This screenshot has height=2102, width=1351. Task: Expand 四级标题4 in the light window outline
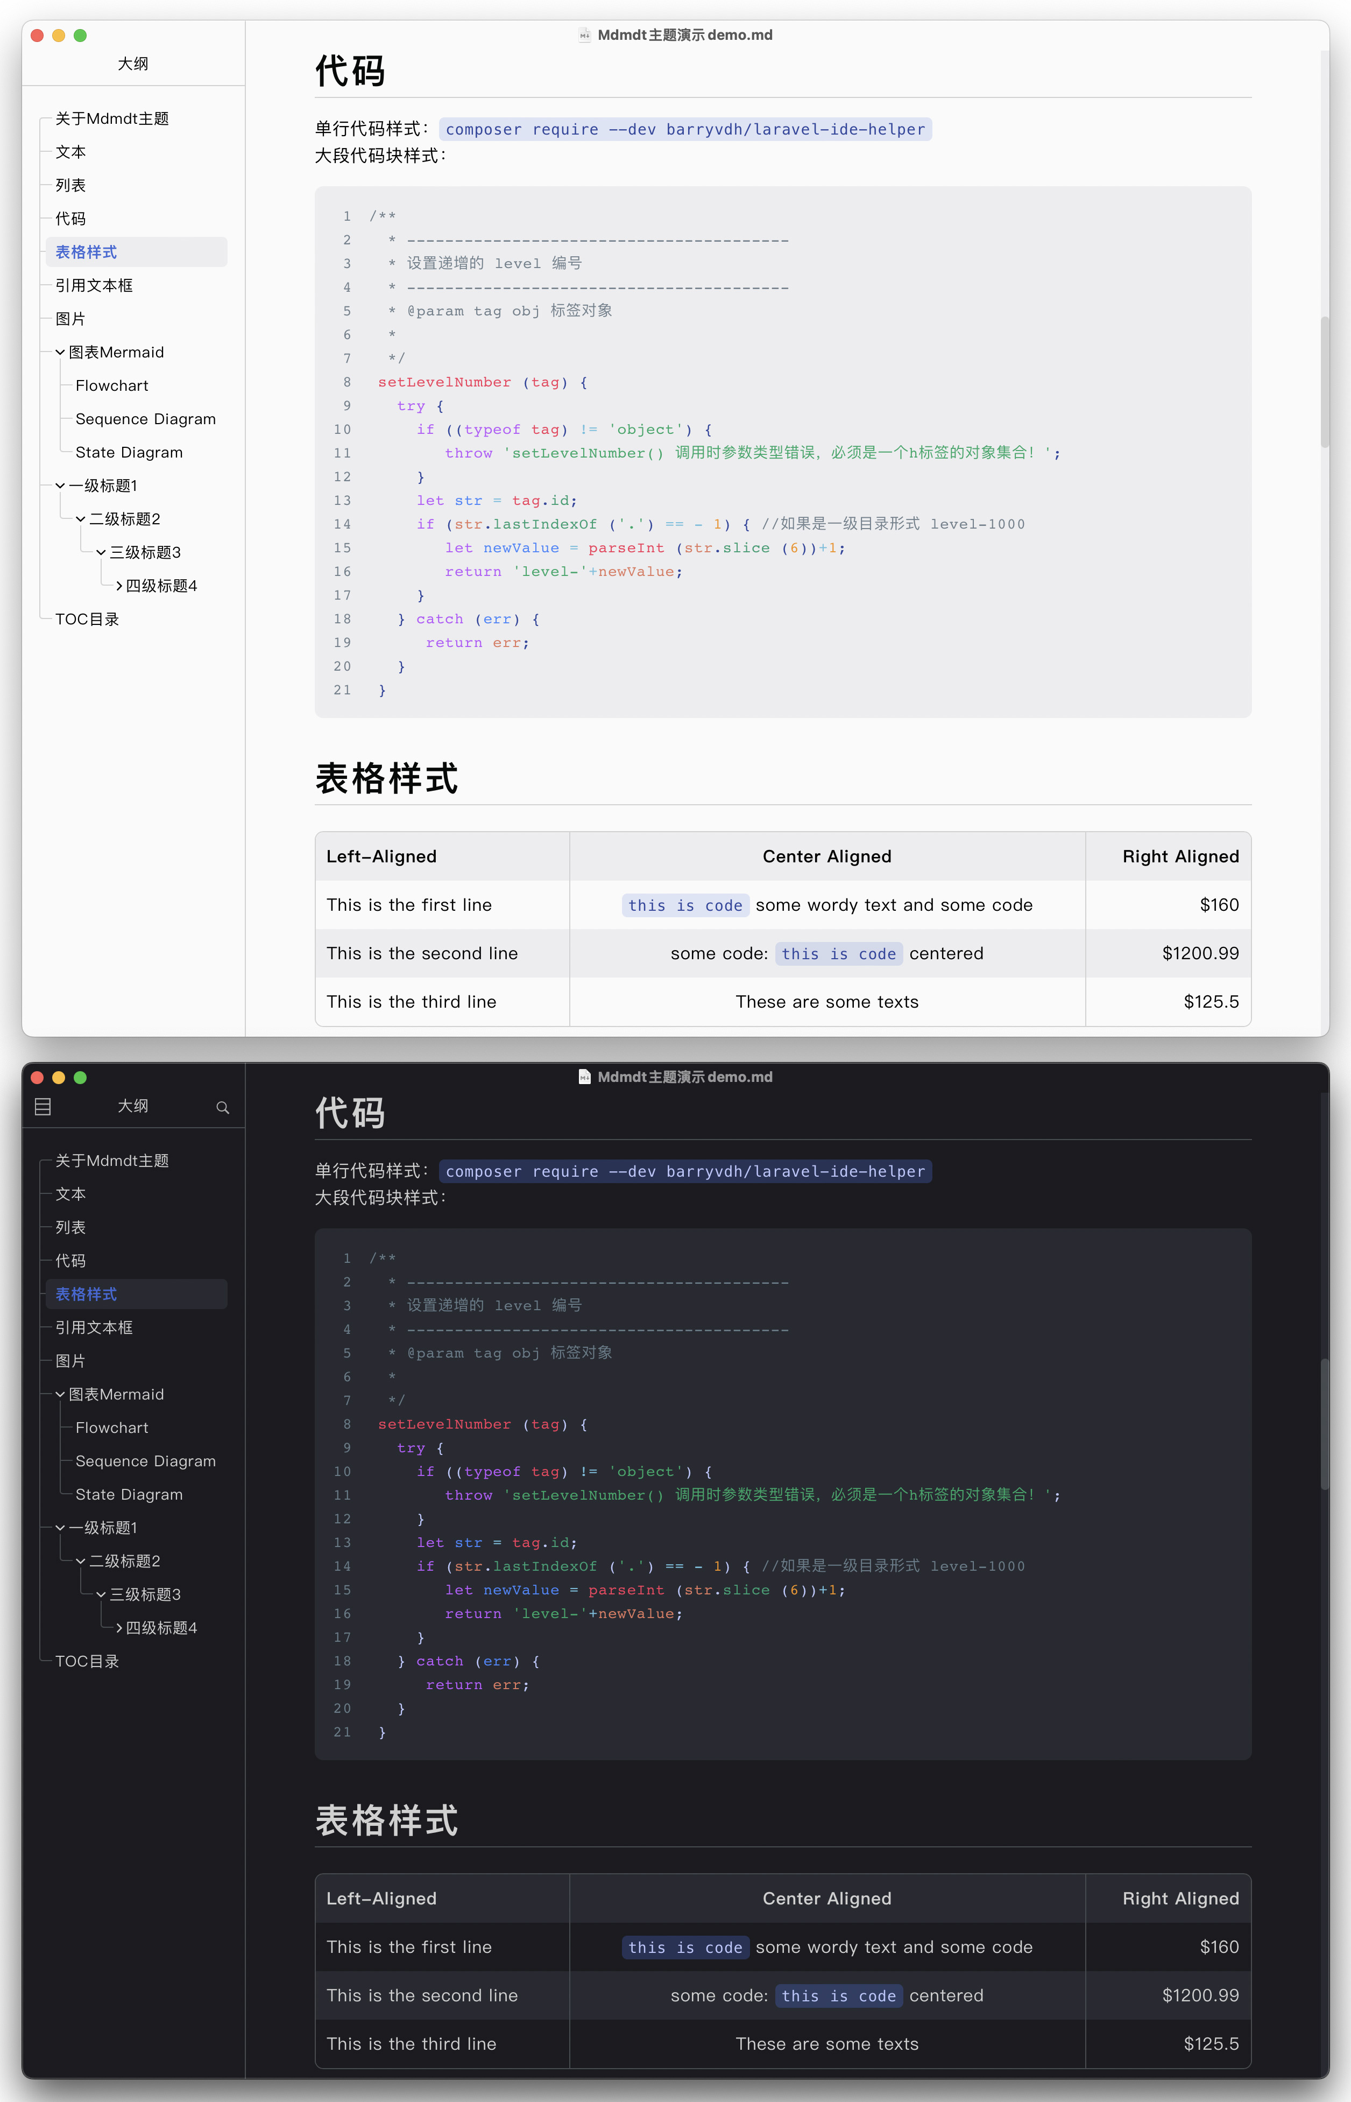pos(119,586)
